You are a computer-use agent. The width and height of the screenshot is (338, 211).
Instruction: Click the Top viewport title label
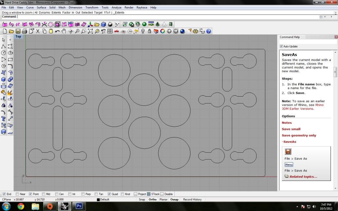18,36
